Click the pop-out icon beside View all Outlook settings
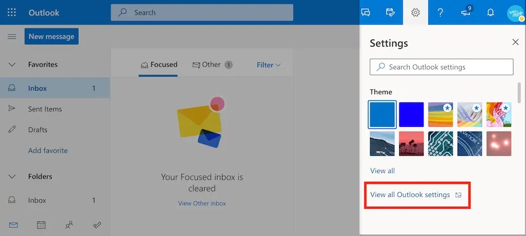This screenshot has width=526, height=236. click(458, 195)
